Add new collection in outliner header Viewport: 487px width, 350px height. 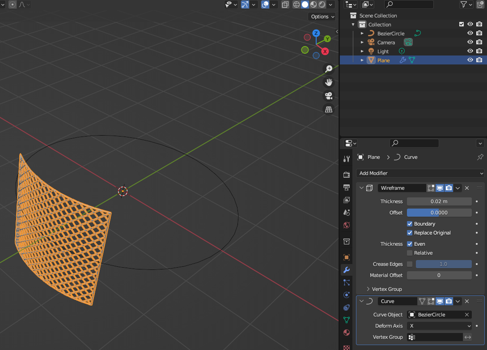[480, 4]
